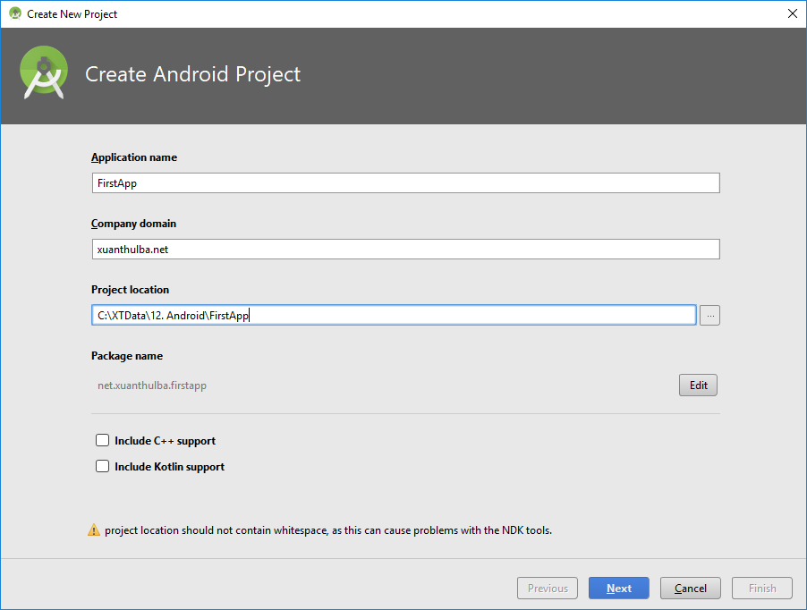Click the large Android Studio logo in header

pos(44,72)
